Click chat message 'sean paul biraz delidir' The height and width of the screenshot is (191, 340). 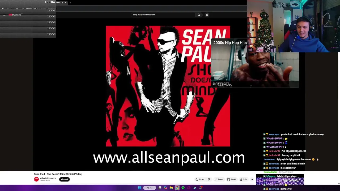coord(293,164)
